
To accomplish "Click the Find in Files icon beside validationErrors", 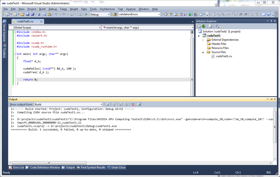I will (115, 14).
